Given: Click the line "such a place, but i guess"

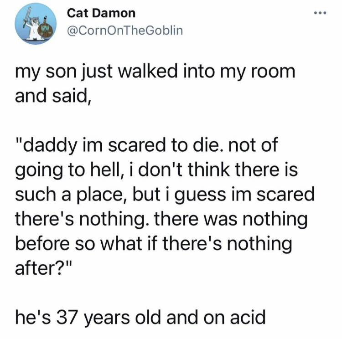Looking at the screenshot, I should (x=165, y=196).
